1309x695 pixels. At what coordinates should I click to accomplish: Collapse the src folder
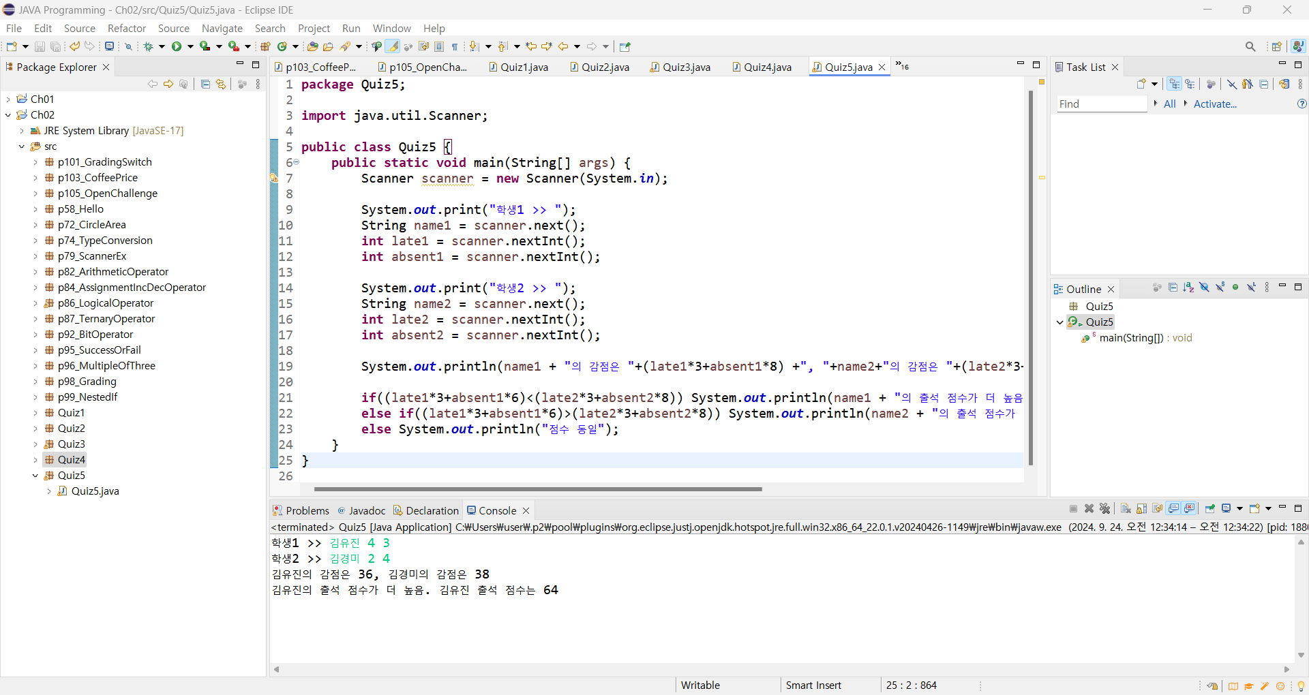pyautogui.click(x=22, y=146)
